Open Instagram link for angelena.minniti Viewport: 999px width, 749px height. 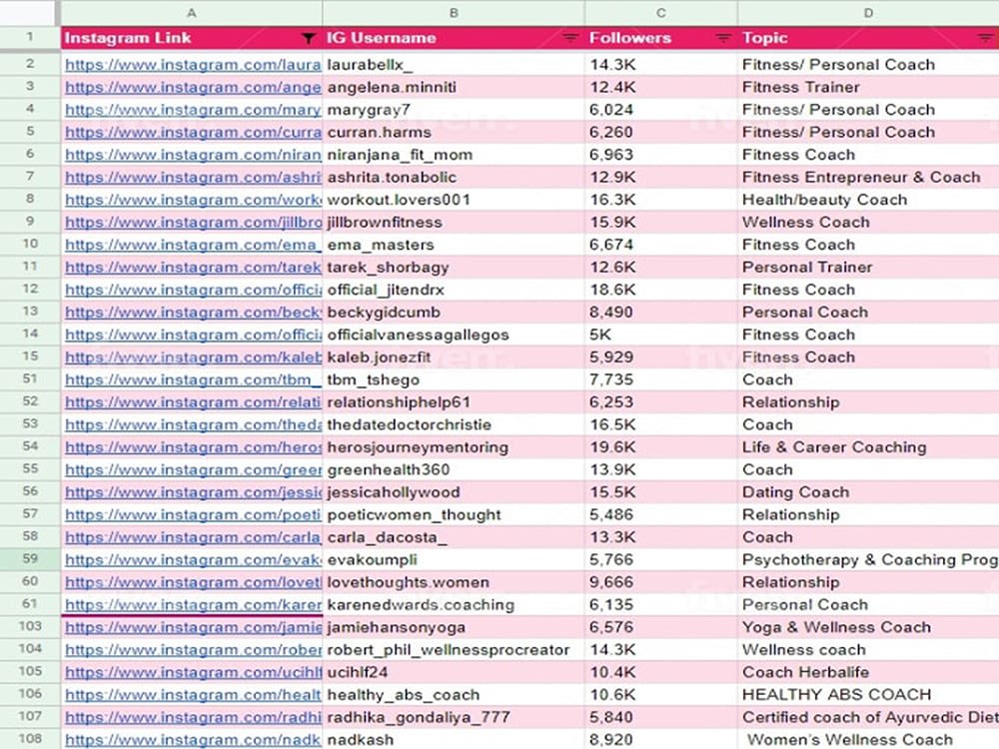pos(193,87)
